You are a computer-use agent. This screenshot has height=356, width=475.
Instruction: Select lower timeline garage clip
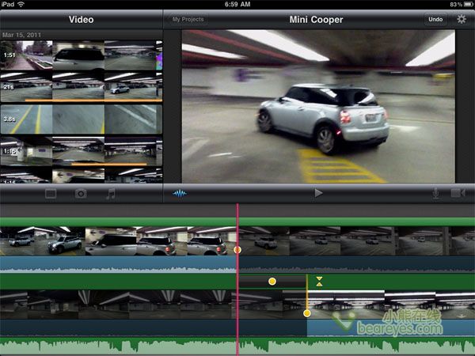(x=391, y=305)
